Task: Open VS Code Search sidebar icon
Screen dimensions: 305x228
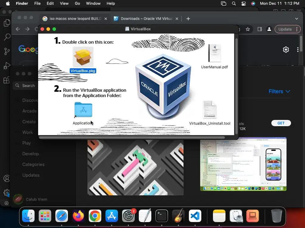Action: [x=7, y=37]
